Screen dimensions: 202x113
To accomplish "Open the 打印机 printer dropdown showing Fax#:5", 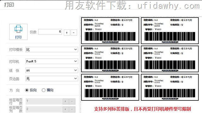I will tap(52, 62).
